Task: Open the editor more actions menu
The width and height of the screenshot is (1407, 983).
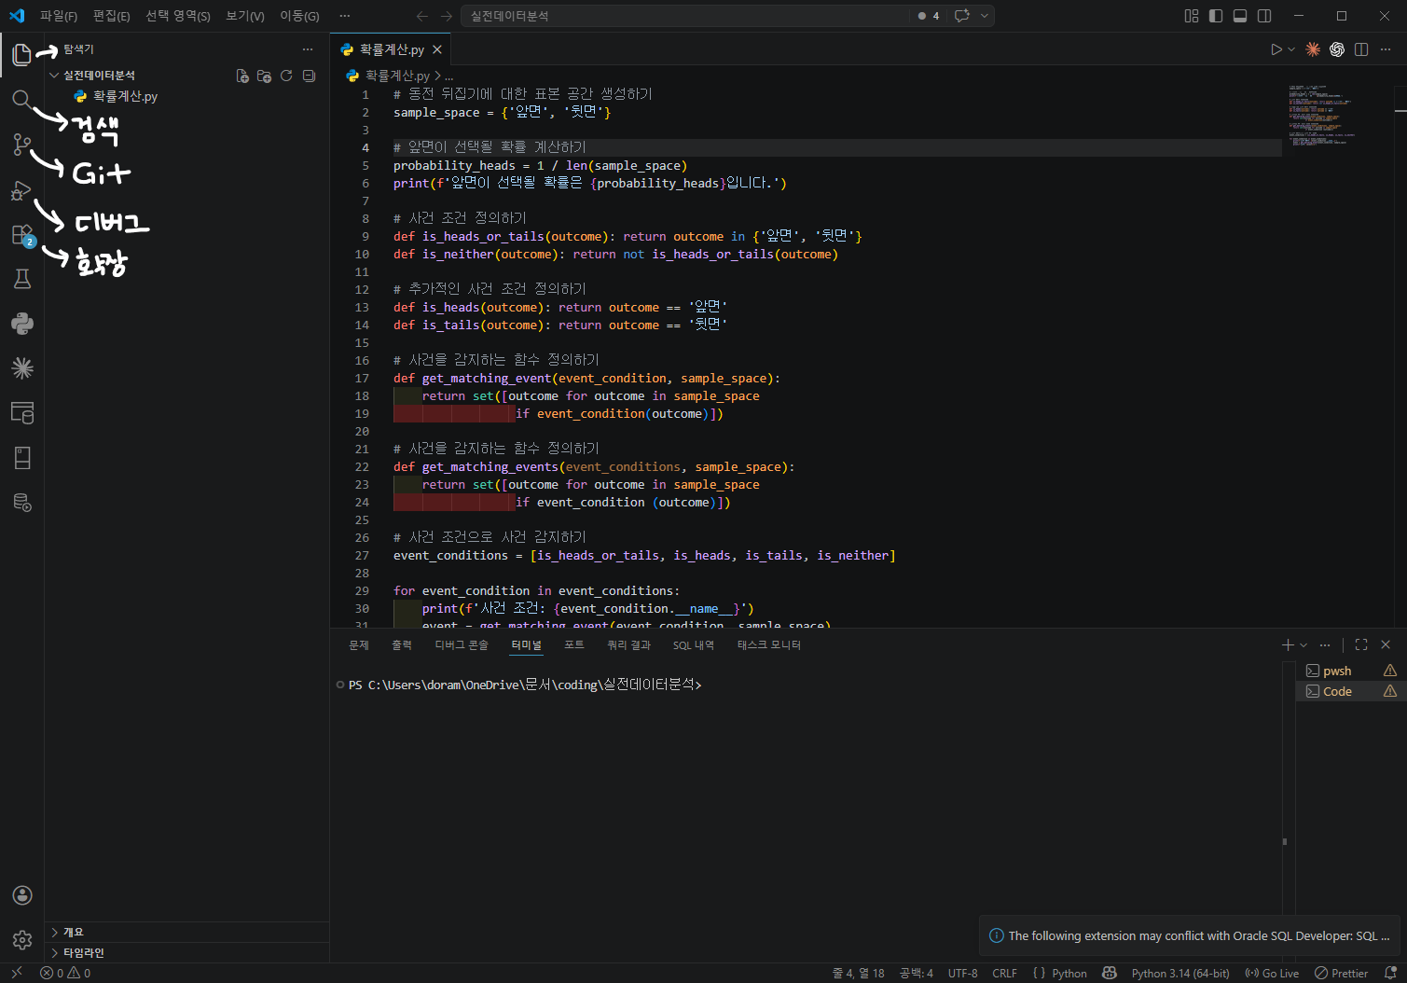Action: point(1386,49)
